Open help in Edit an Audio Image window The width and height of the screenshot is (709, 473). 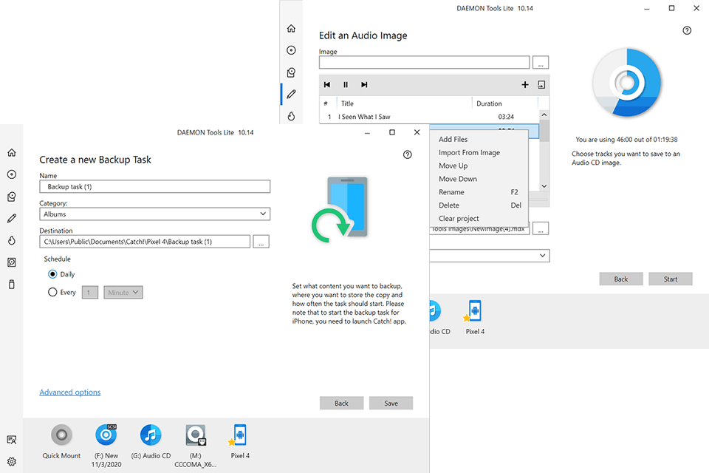coord(687,30)
